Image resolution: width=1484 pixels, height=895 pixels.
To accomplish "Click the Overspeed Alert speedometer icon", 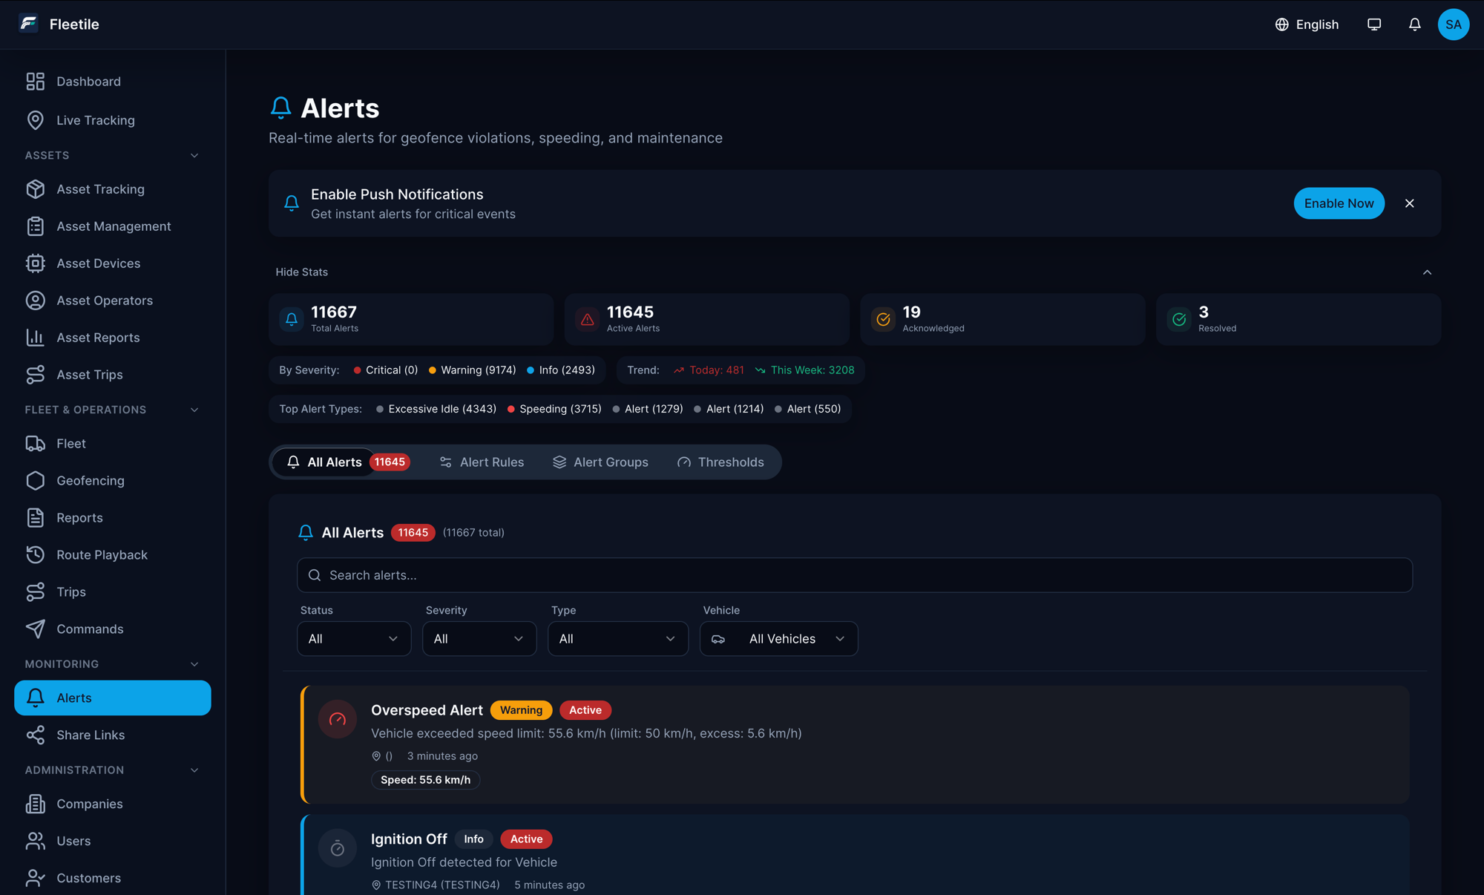I will (x=338, y=719).
